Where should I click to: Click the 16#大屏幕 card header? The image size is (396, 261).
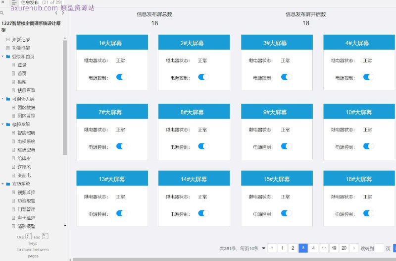[359, 179]
